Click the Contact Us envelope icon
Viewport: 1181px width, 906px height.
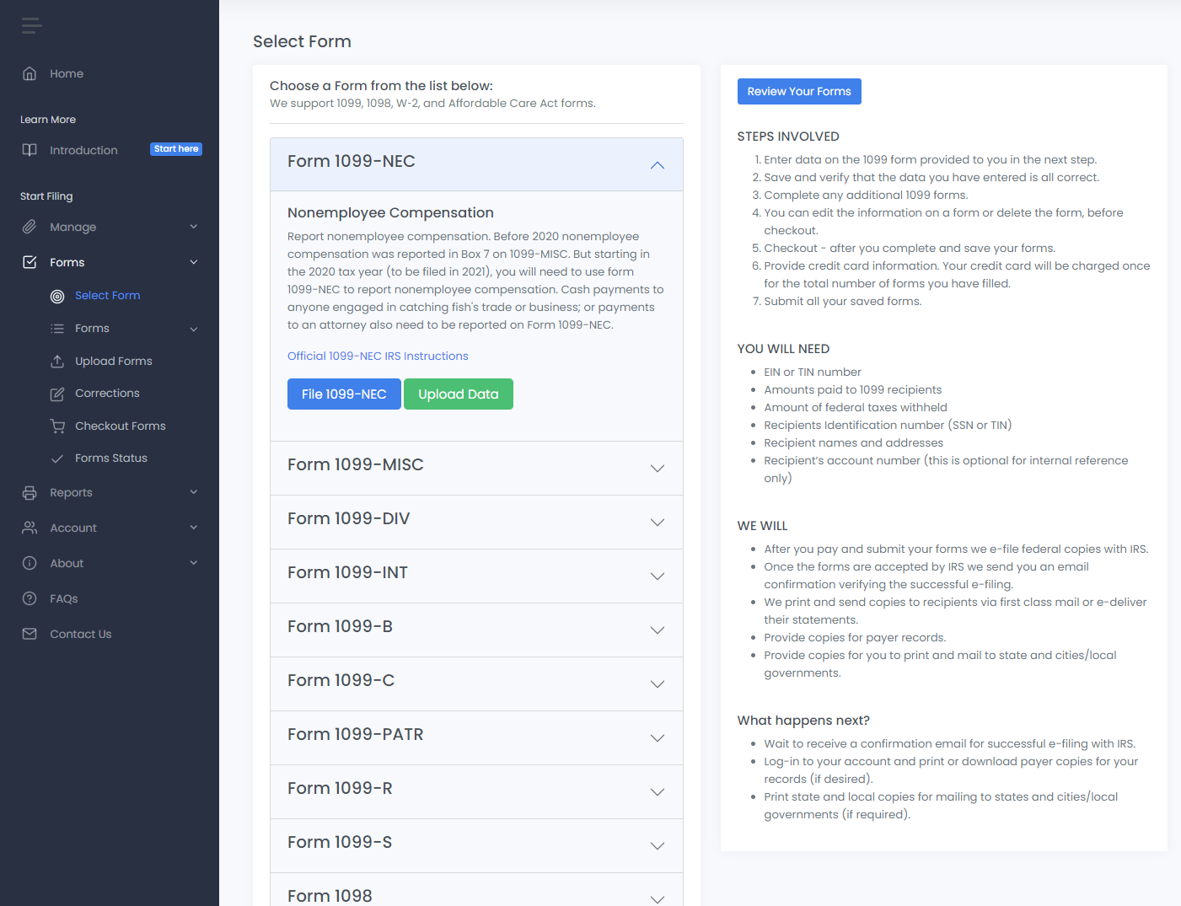pos(30,634)
